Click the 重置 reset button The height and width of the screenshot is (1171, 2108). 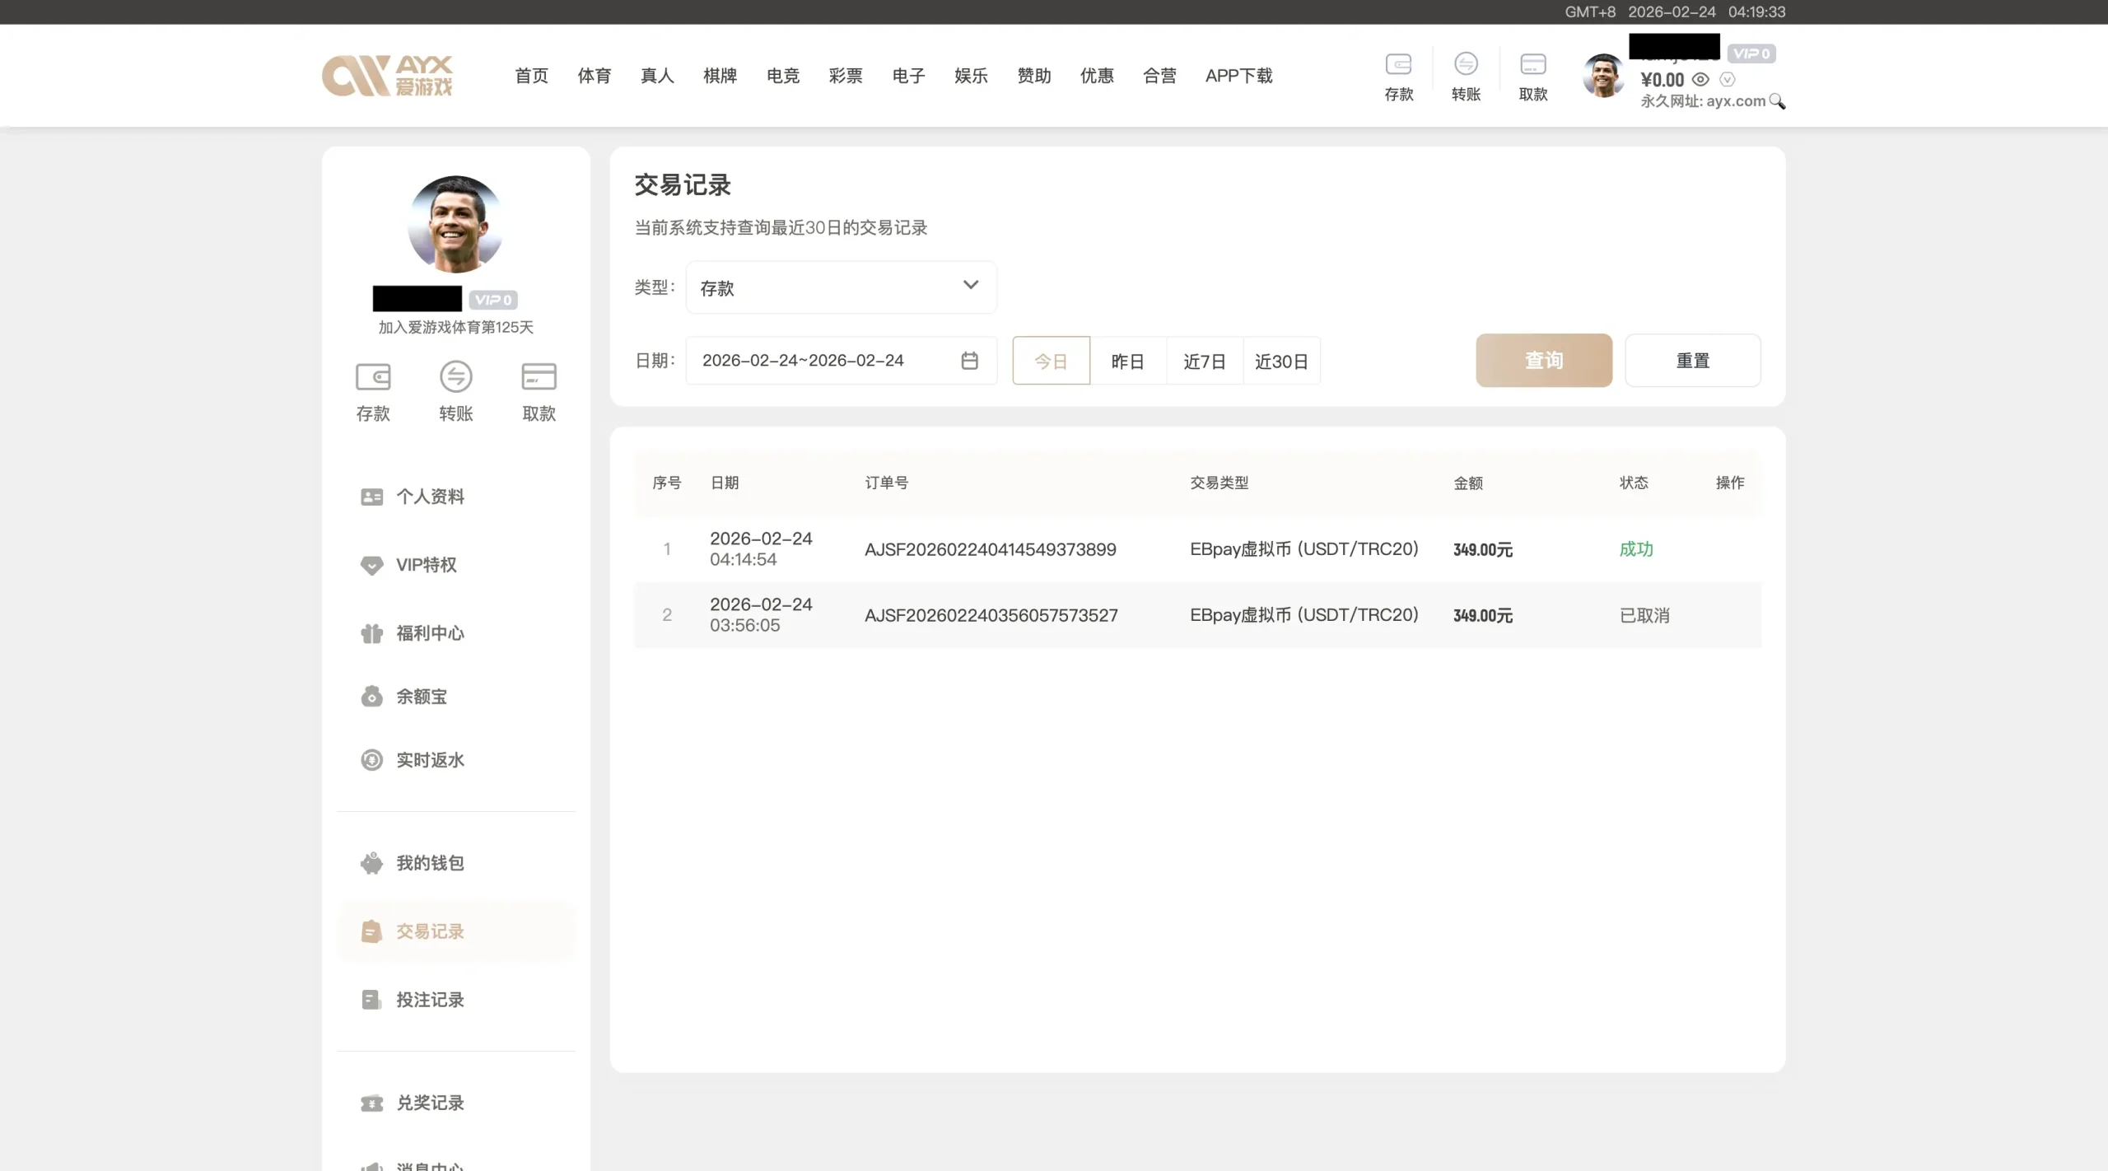point(1692,361)
